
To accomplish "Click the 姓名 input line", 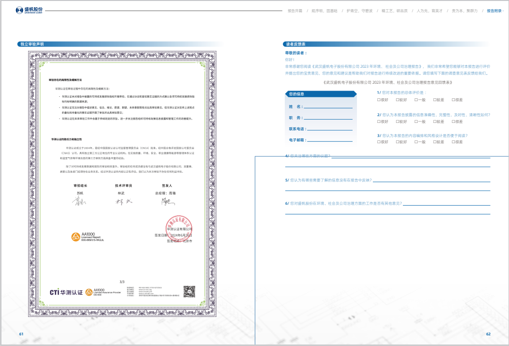I will [328, 106].
